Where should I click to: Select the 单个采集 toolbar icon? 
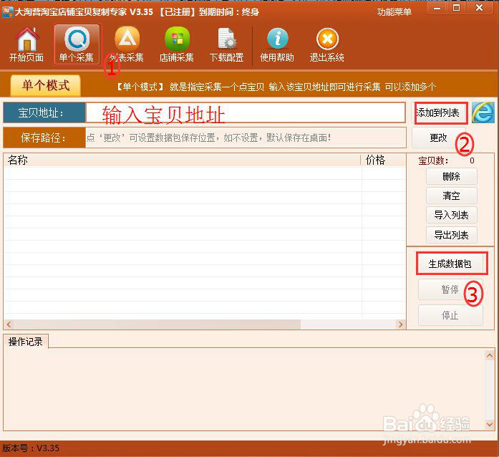coord(77,44)
